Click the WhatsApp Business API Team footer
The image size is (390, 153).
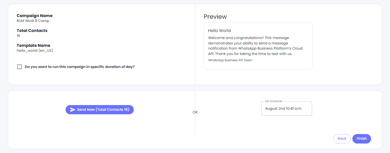(230, 60)
